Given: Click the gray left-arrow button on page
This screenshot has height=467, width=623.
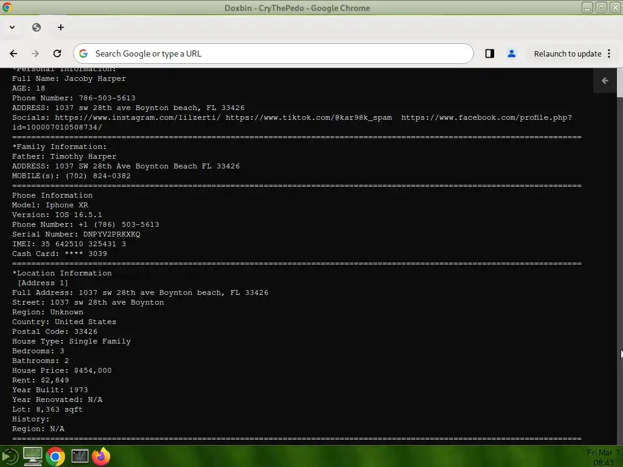Looking at the screenshot, I should pyautogui.click(x=605, y=81).
